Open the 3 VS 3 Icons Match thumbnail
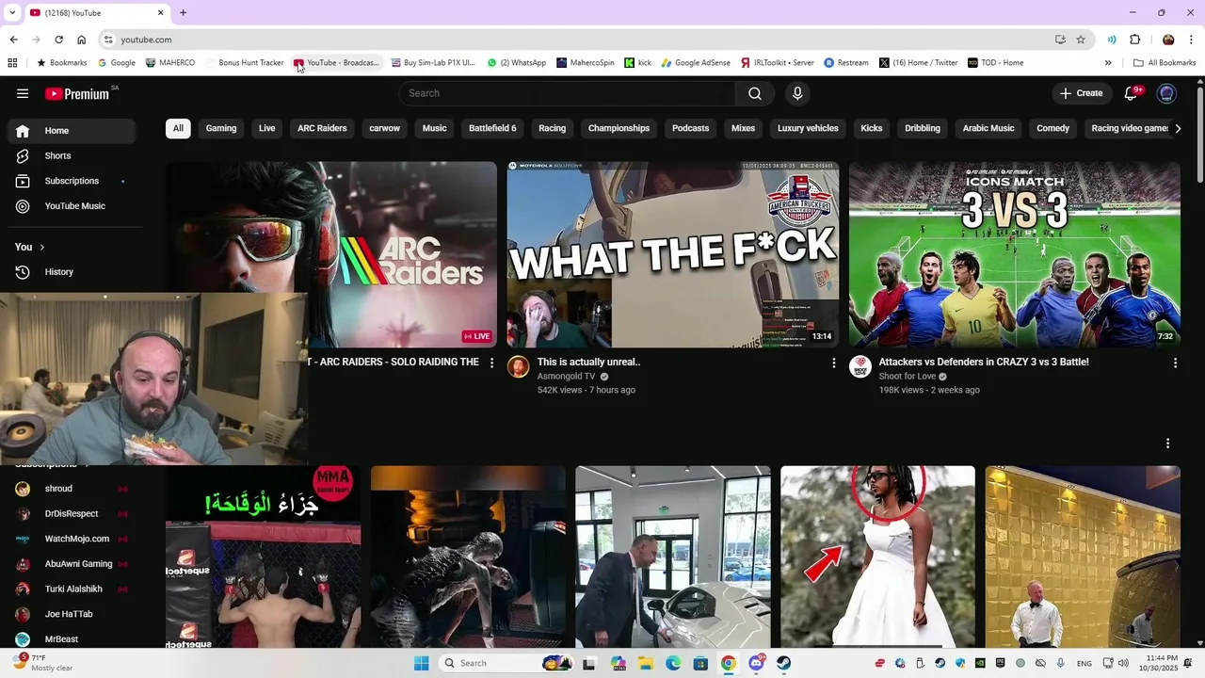 (1015, 254)
